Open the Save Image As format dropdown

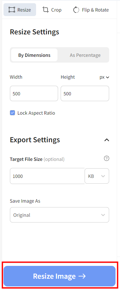pyautogui.click(x=60, y=215)
